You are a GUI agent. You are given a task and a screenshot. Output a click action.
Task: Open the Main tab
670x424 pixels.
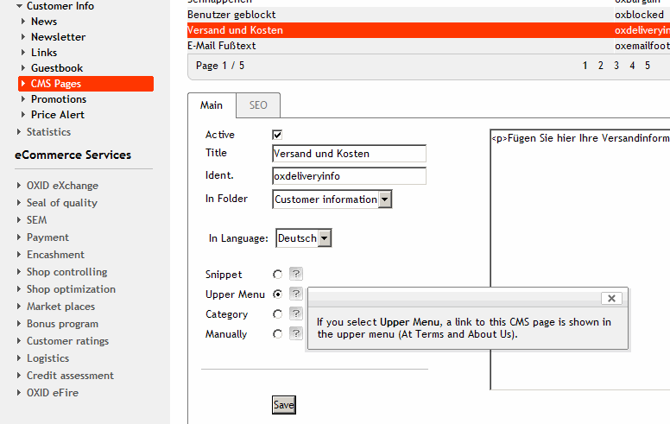tap(212, 105)
